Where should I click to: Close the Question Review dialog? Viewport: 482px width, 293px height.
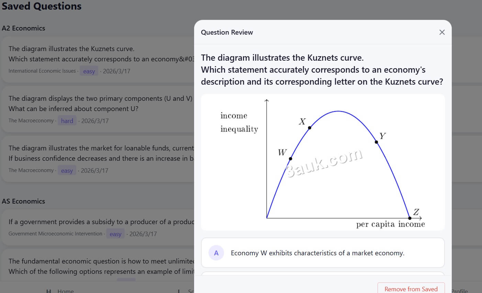coord(442,32)
